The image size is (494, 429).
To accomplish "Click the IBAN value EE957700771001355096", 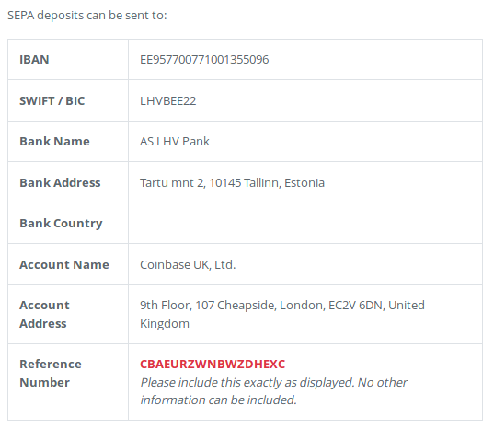I will tap(204, 60).
